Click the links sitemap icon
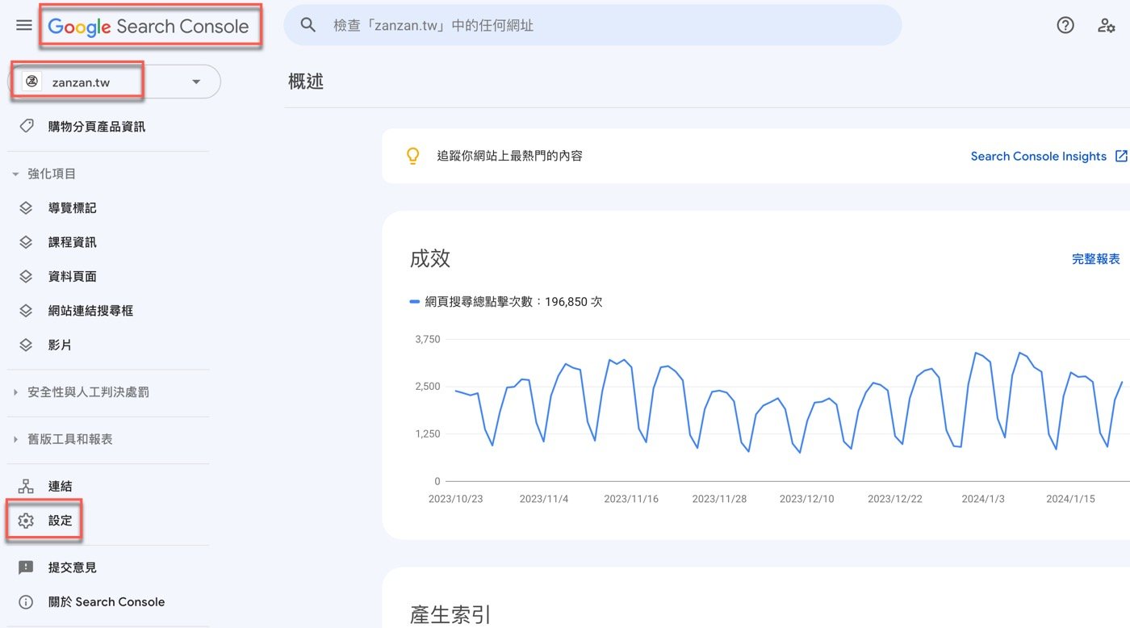This screenshot has height=628, width=1130. point(26,487)
